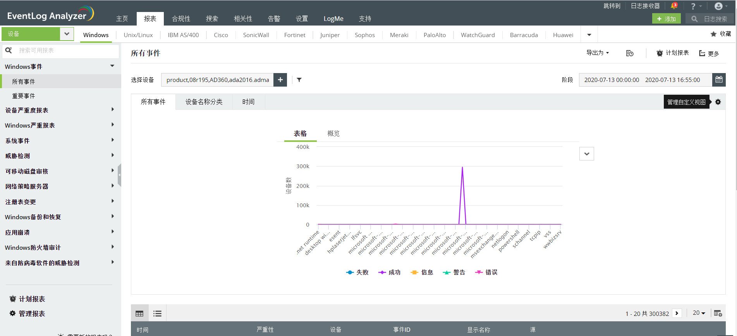Toggle 警告 series in chart legend
The image size is (737, 336).
coord(454,272)
